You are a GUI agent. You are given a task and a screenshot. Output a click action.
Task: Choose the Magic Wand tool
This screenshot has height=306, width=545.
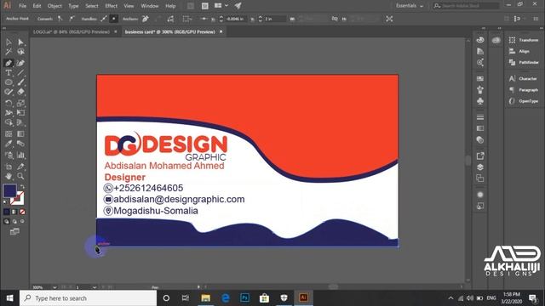pos(9,52)
